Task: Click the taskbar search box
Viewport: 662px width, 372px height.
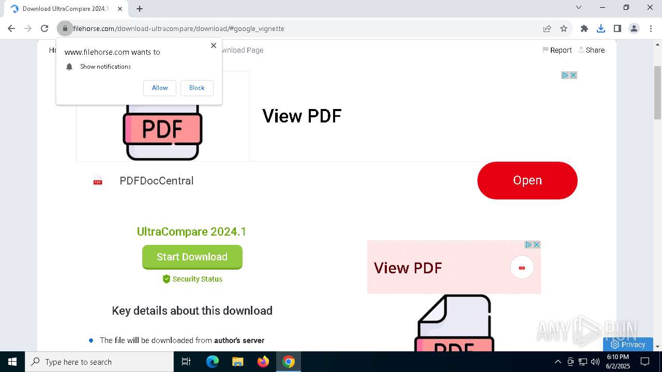Action: point(99,362)
